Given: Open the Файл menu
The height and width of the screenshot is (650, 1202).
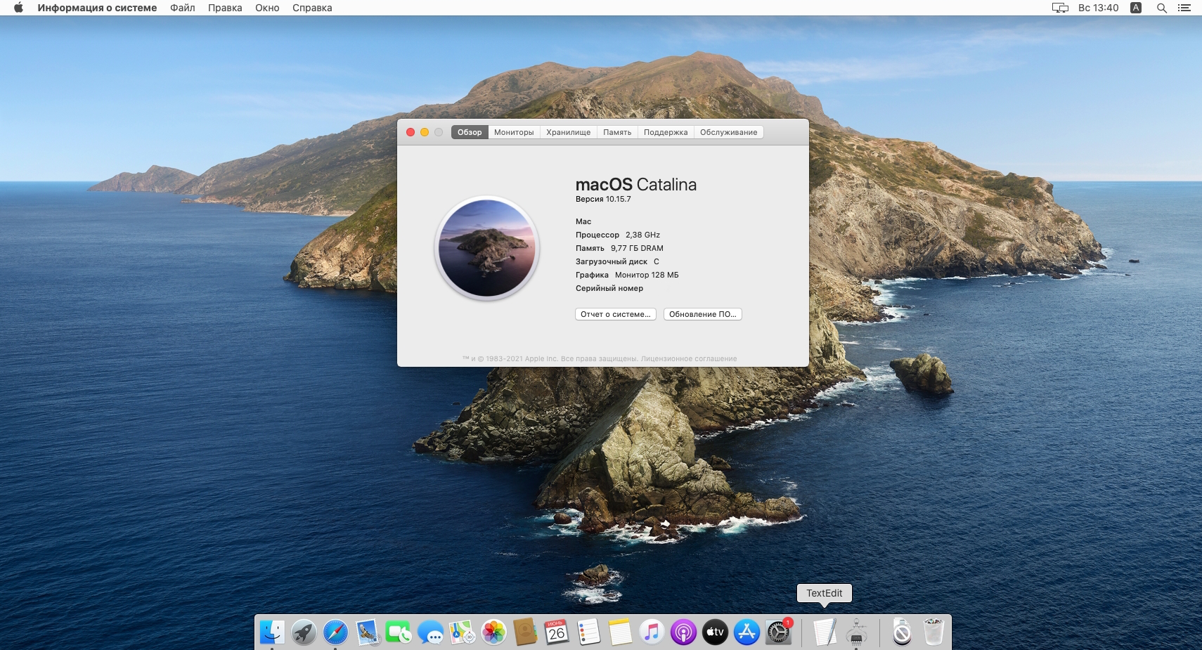Looking at the screenshot, I should (x=182, y=8).
